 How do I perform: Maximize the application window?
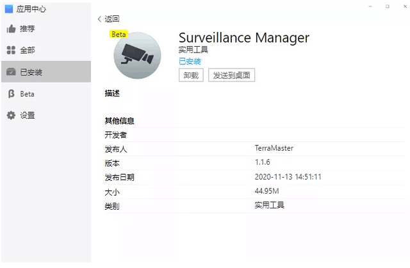(x=387, y=6)
